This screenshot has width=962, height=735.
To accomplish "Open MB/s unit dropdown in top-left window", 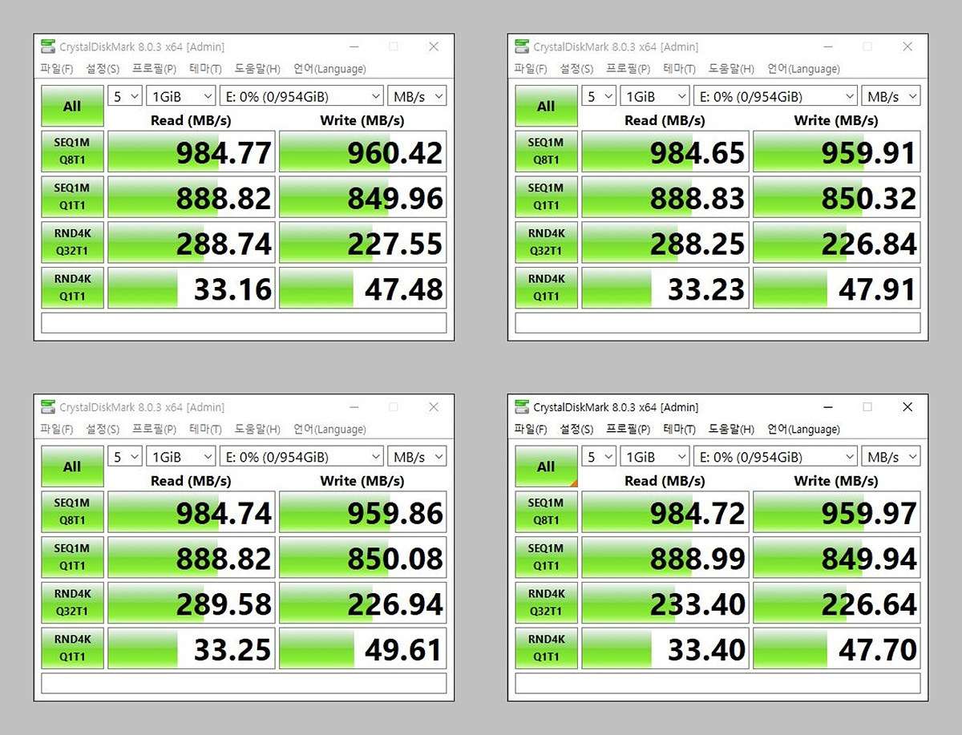I will click(417, 96).
